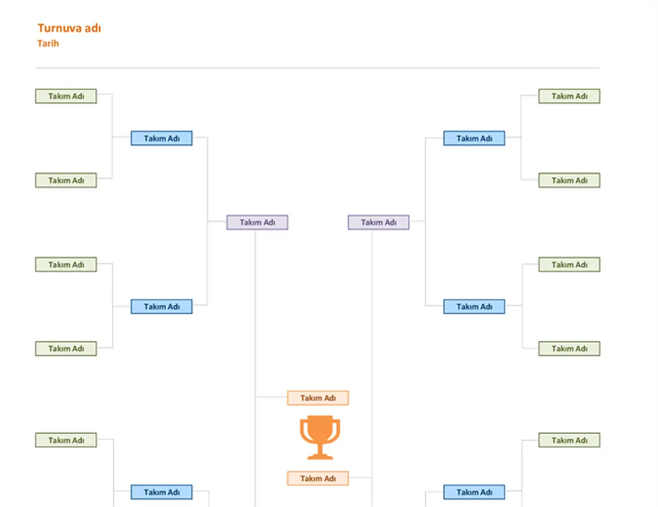Select the 'Tarih' date field

pos(48,43)
